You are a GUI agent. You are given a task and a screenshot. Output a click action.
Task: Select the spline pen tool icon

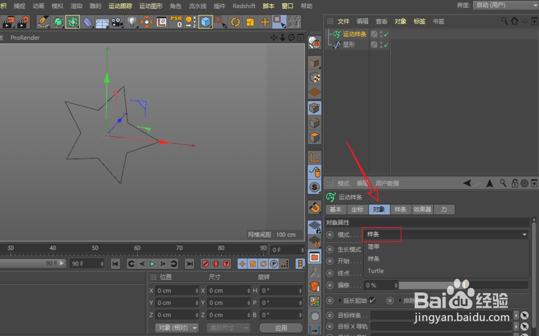click(43, 22)
